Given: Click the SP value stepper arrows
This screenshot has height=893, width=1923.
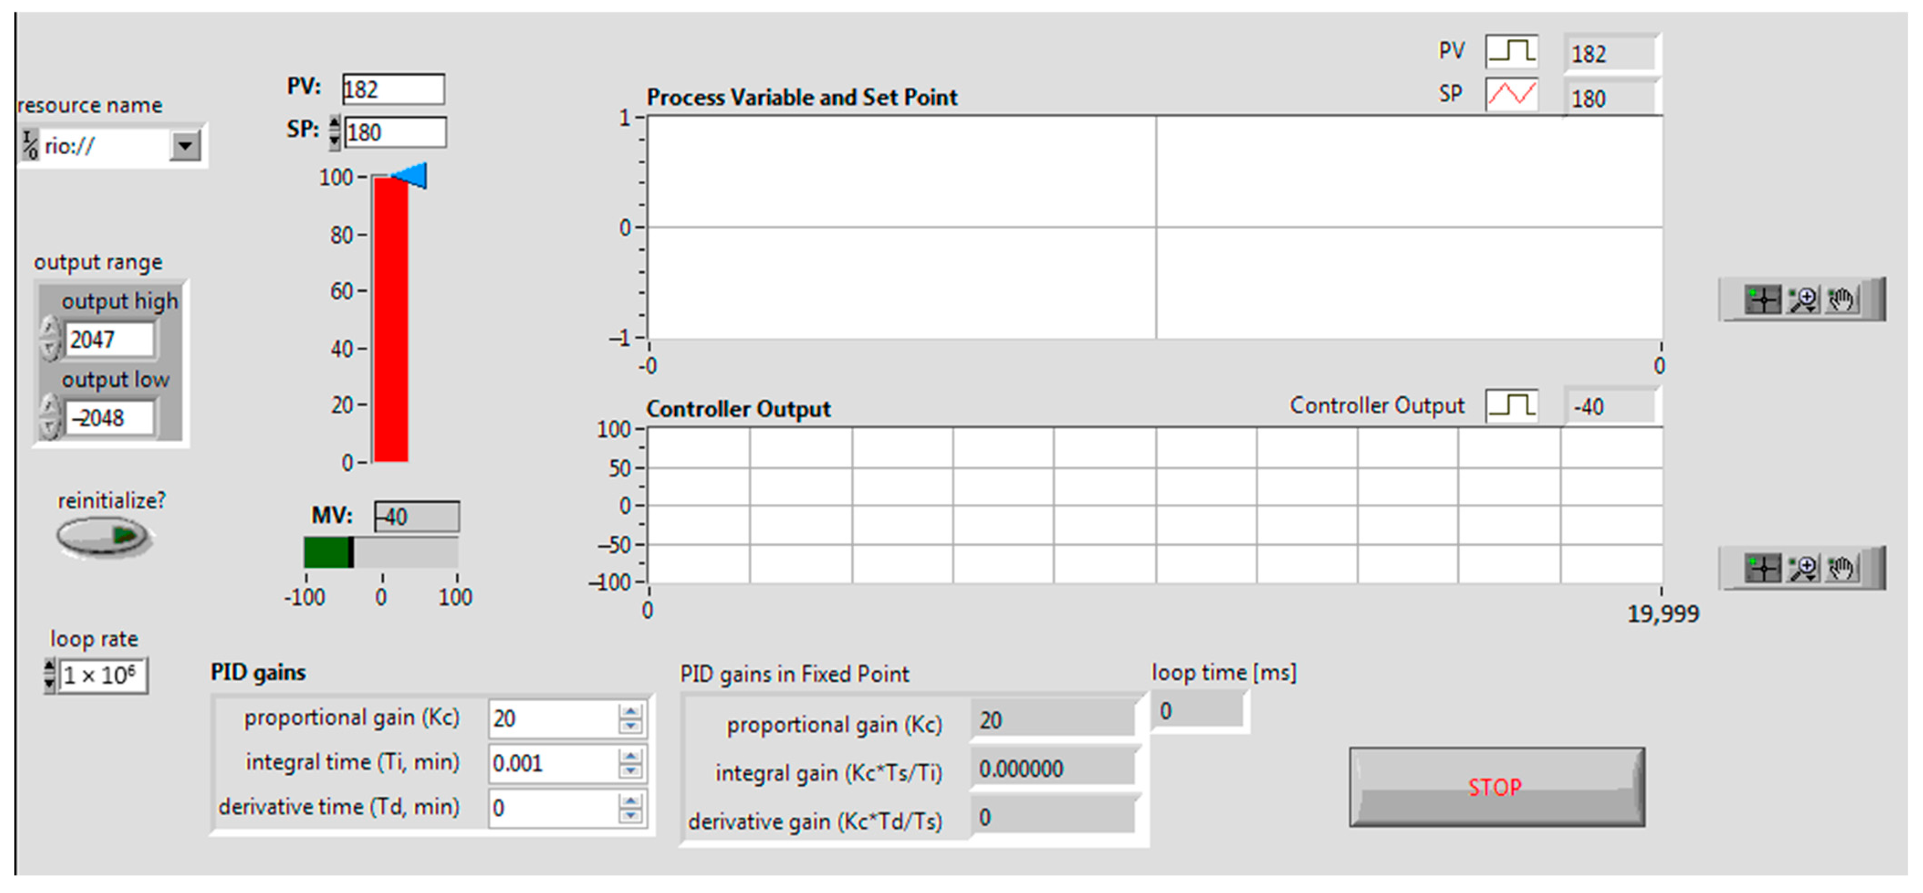Looking at the screenshot, I should pyautogui.click(x=334, y=132).
